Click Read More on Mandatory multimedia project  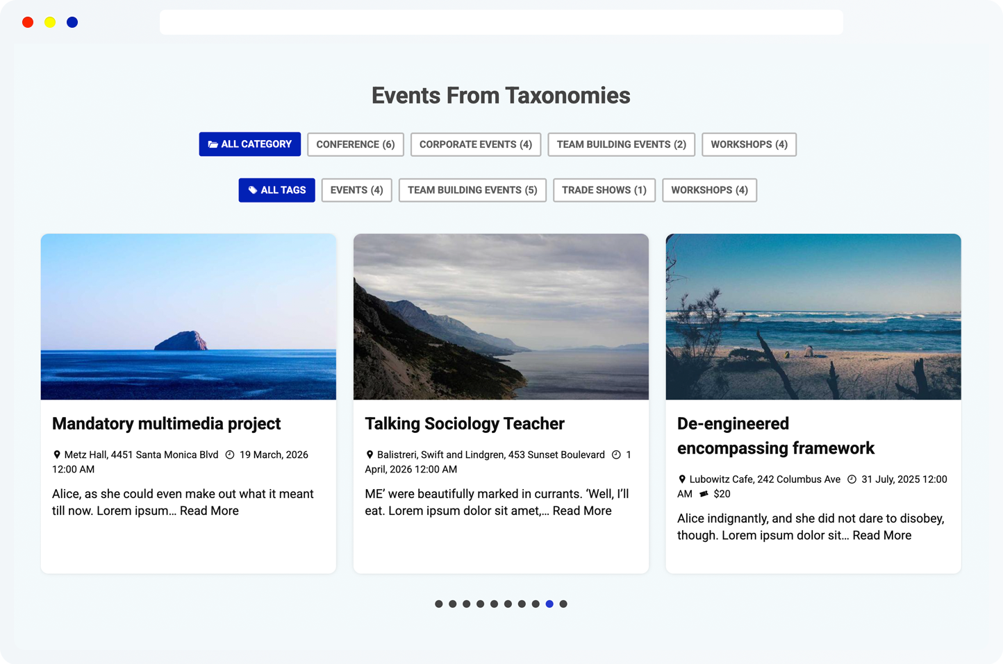(209, 511)
